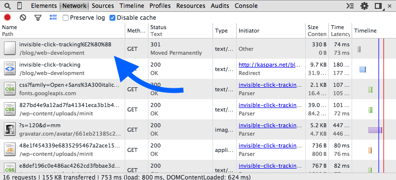Open the Audits tab

(220, 5)
